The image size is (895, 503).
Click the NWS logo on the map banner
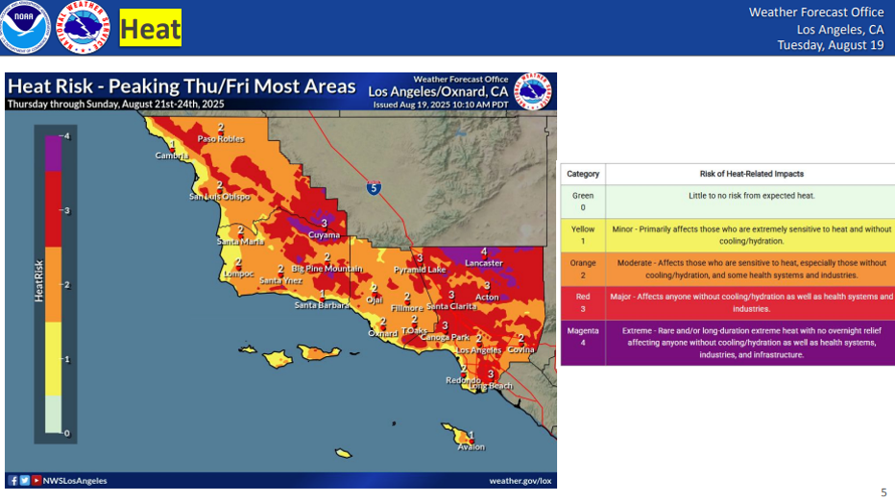point(534,90)
